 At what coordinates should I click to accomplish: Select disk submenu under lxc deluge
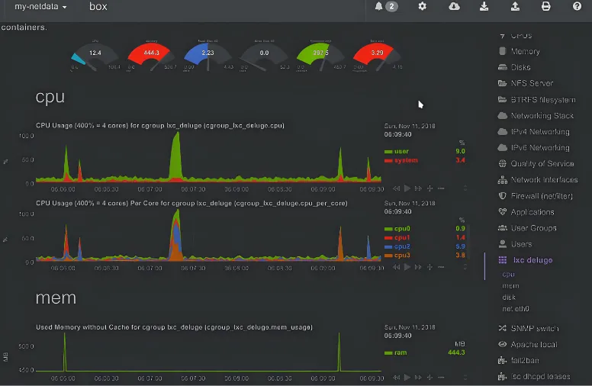click(509, 298)
